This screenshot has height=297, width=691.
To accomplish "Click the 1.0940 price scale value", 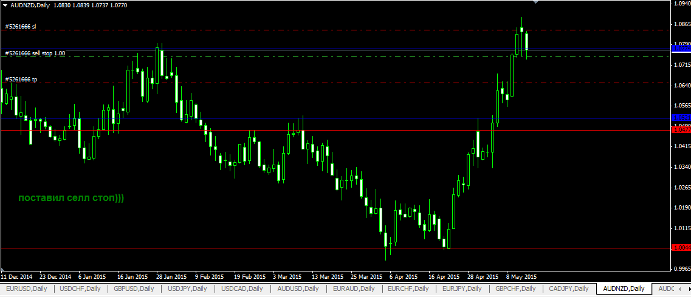I will (x=682, y=4).
